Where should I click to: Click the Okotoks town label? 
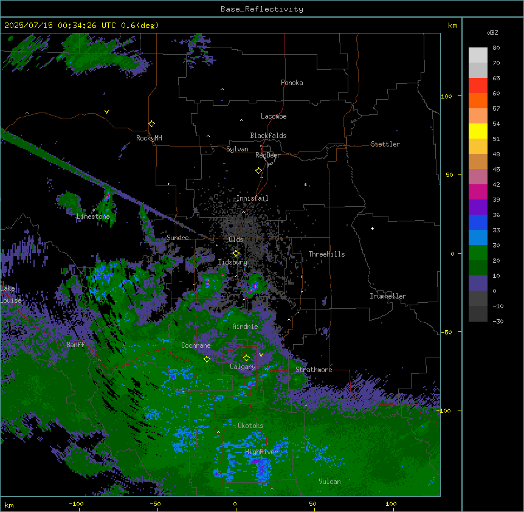tap(250, 426)
